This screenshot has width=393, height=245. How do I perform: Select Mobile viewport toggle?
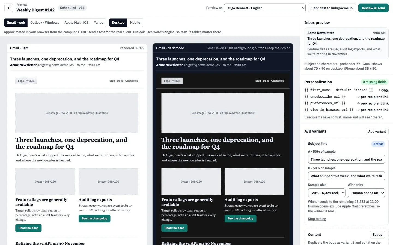tap(135, 23)
